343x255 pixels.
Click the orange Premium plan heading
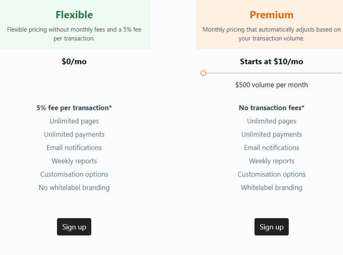pyautogui.click(x=271, y=15)
